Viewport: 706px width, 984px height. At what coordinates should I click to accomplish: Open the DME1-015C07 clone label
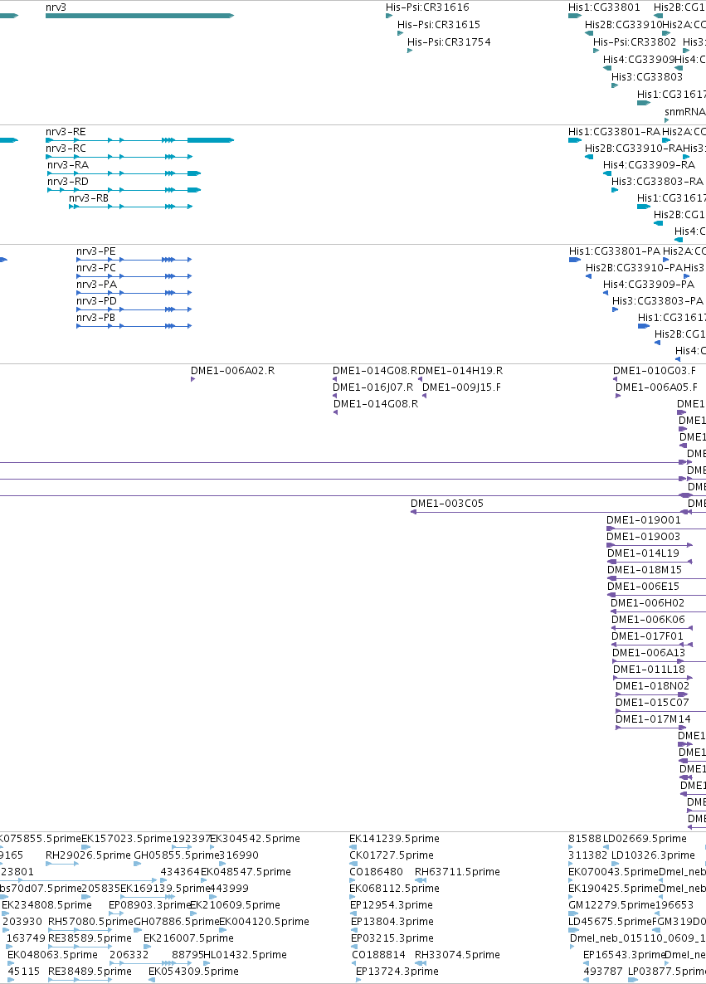pos(652,703)
